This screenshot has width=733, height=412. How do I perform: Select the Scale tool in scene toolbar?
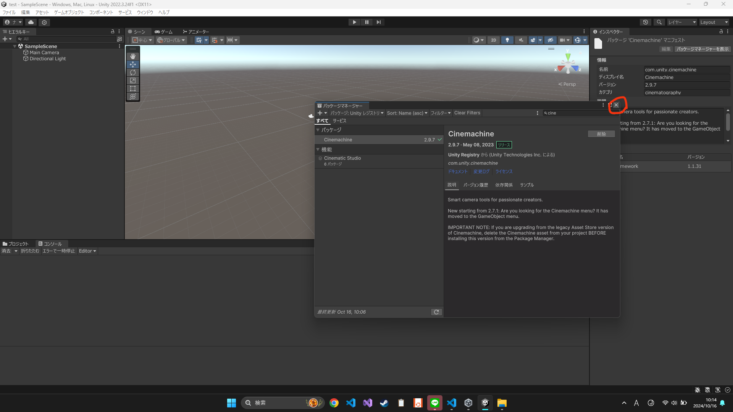tap(133, 80)
